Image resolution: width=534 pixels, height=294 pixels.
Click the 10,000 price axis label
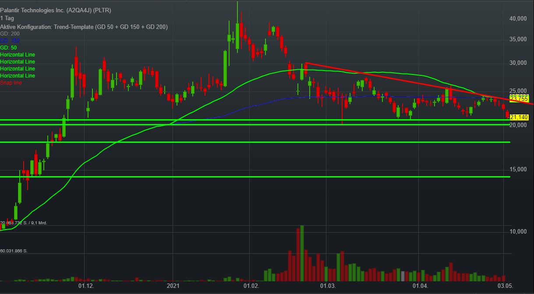pos(518,231)
